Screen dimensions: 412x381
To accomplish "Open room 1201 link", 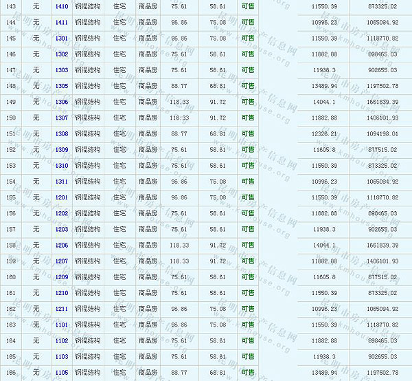I will pos(61,197).
